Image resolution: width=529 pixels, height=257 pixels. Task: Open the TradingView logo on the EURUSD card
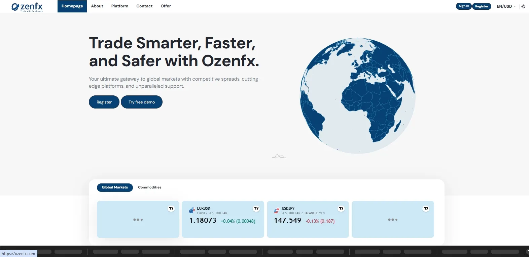[256, 209]
